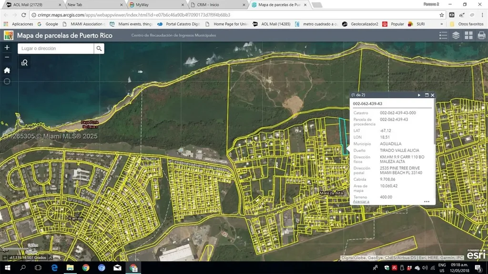This screenshot has width=488, height=274.
Task: Open the parcel query tool below search
Action: coord(24,62)
